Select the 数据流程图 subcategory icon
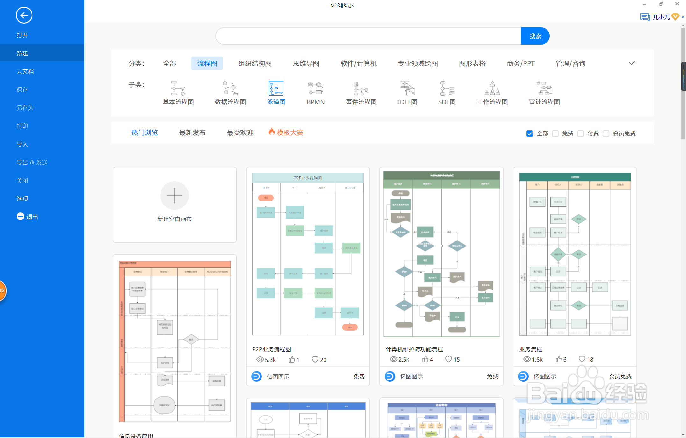The image size is (686, 438). tap(230, 88)
